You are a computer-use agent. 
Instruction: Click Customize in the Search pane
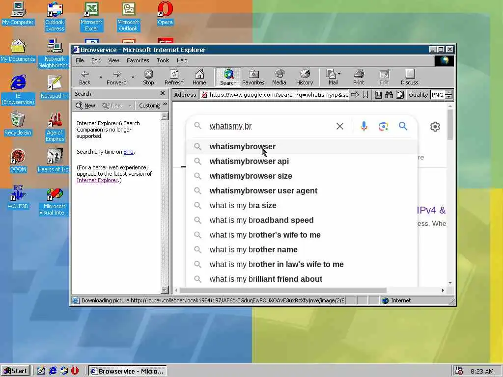[x=149, y=106]
